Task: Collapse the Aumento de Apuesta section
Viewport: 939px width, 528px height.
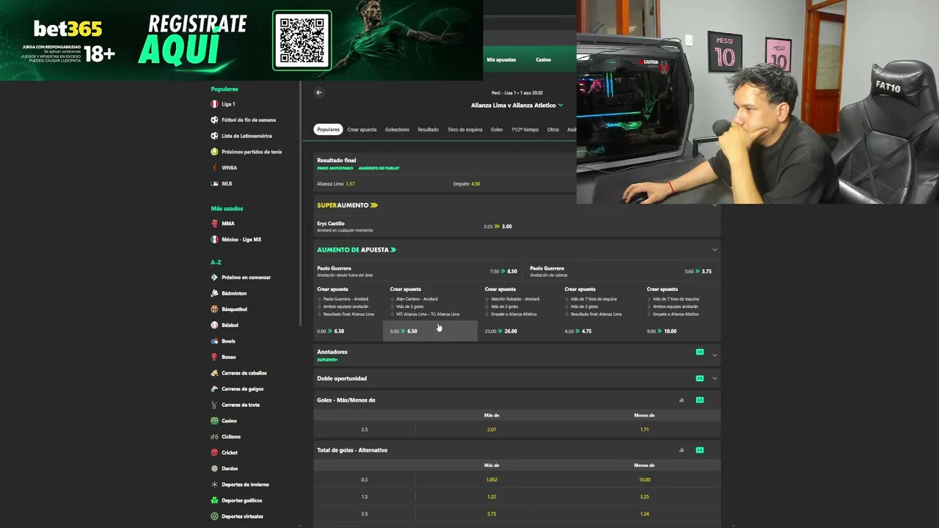Action: click(715, 250)
